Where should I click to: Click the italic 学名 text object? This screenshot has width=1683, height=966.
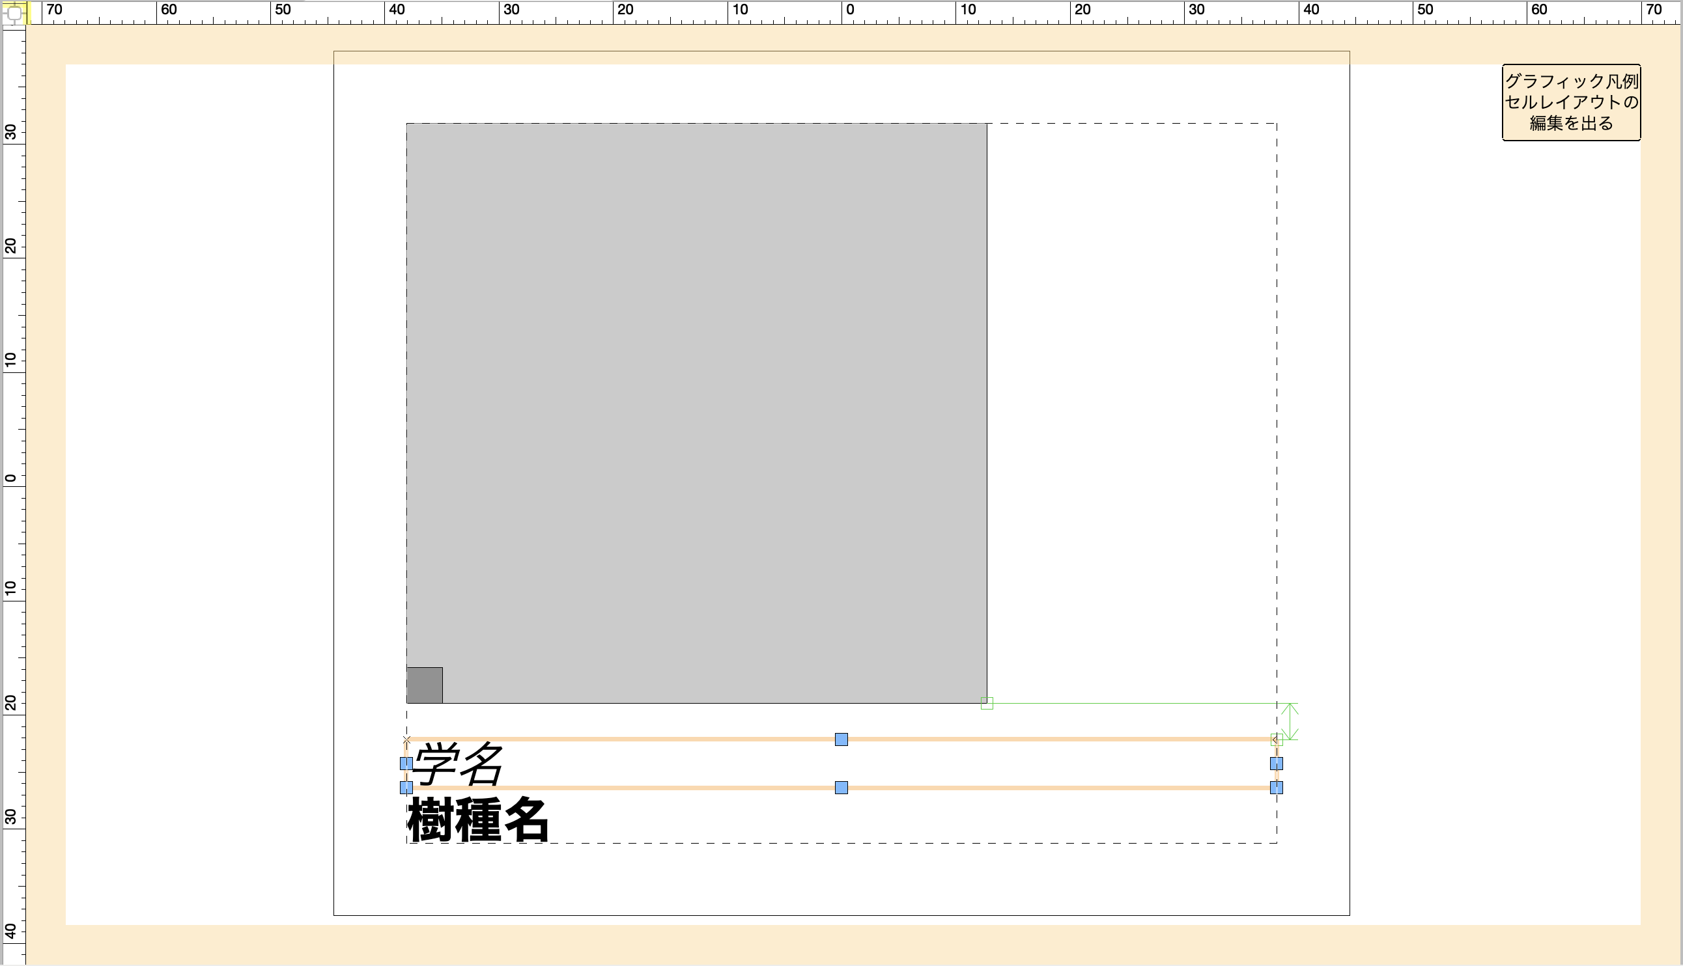[x=457, y=764]
